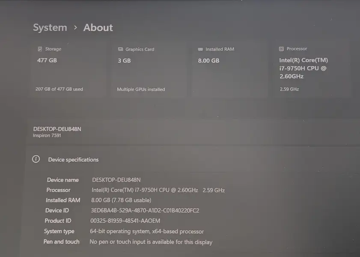Click the Storage drive icon
The image size is (360, 257).
pos(40,49)
